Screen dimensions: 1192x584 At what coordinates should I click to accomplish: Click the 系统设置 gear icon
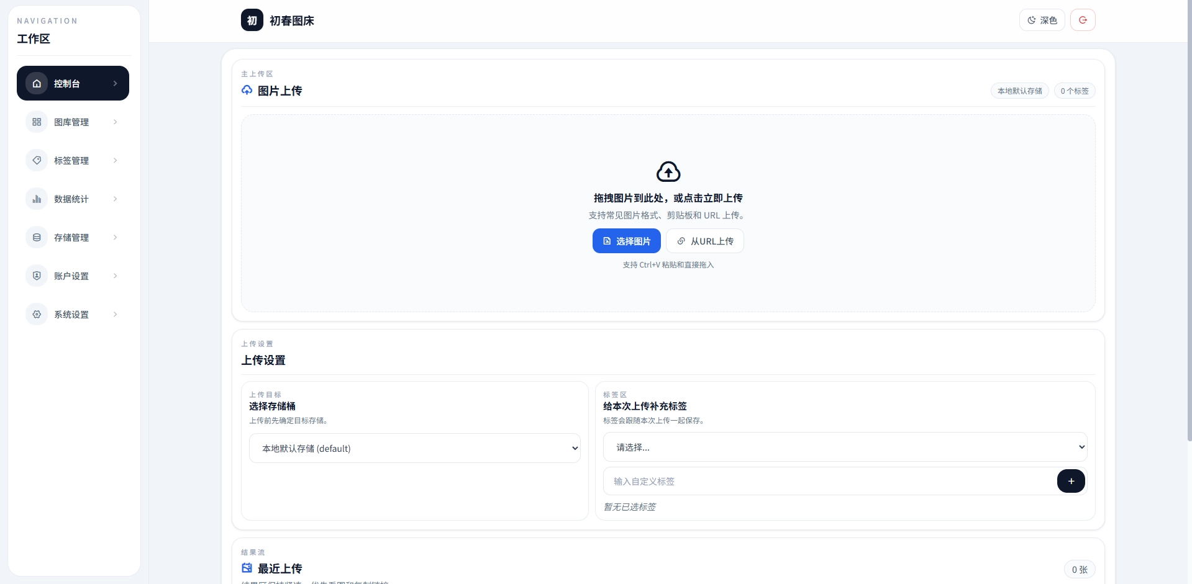37,314
